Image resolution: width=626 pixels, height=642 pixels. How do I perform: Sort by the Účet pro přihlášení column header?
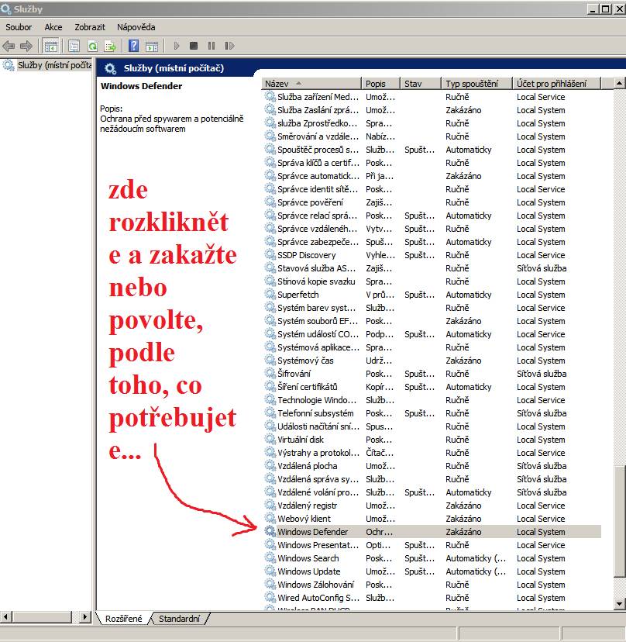[x=556, y=84]
